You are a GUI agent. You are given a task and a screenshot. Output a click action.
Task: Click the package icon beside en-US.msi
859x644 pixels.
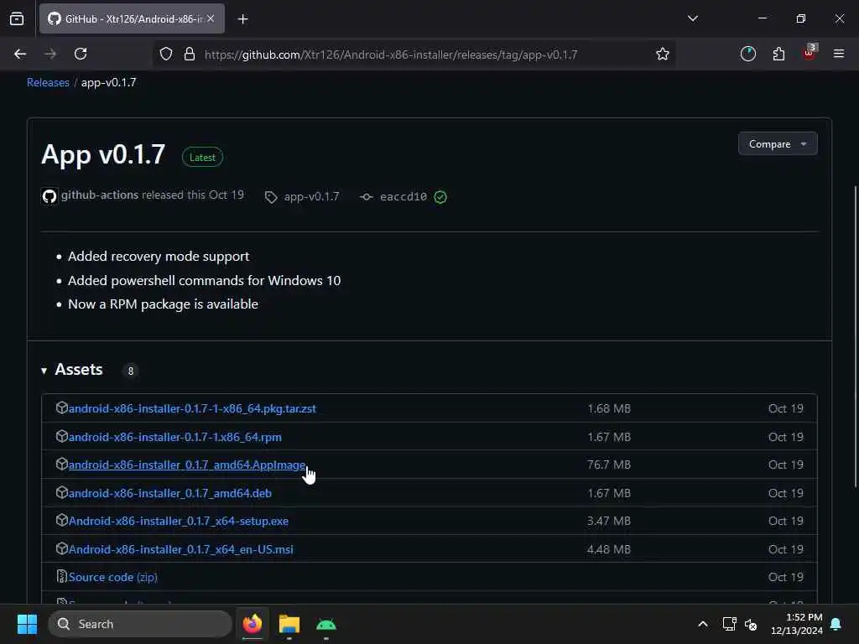(x=62, y=548)
